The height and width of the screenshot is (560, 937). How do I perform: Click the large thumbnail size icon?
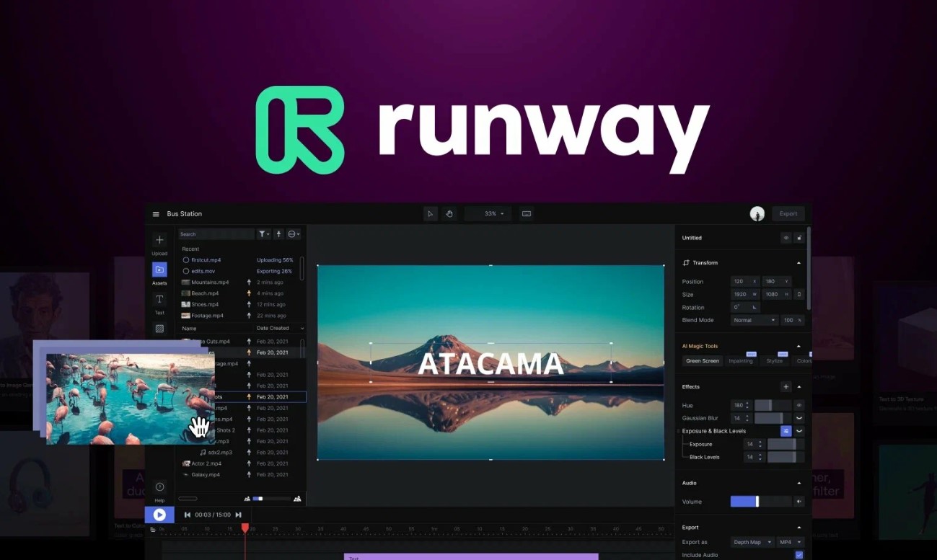[x=297, y=498]
